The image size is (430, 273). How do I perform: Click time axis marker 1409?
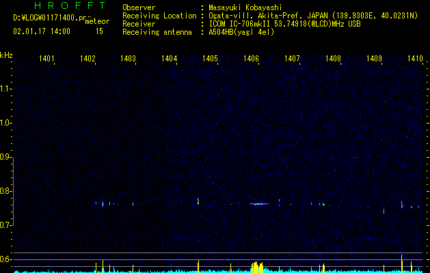374,58
